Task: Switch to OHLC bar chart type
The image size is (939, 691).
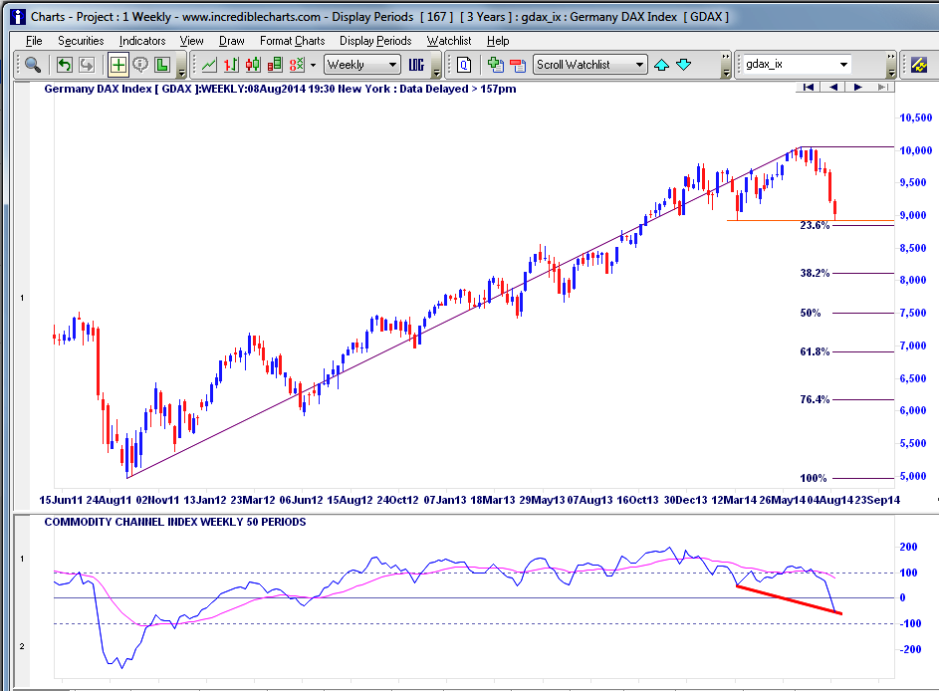Action: click(x=231, y=65)
